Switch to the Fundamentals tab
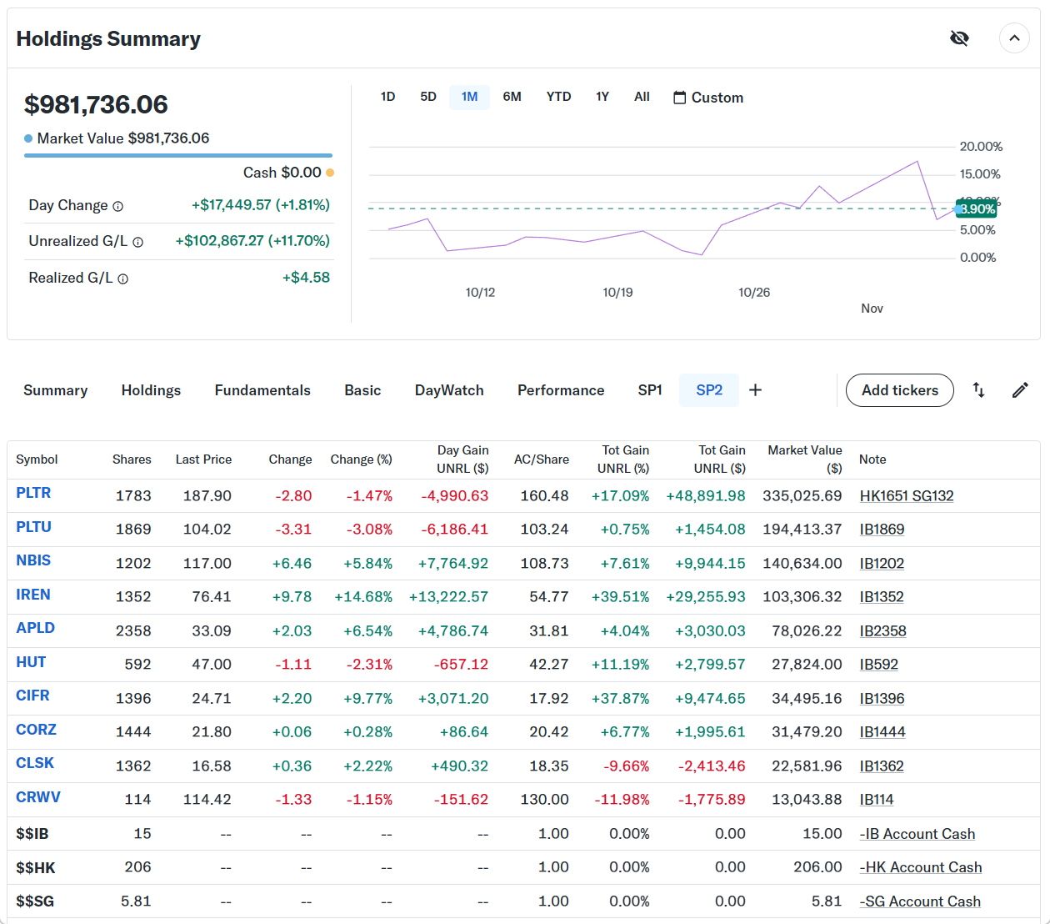 (x=262, y=390)
